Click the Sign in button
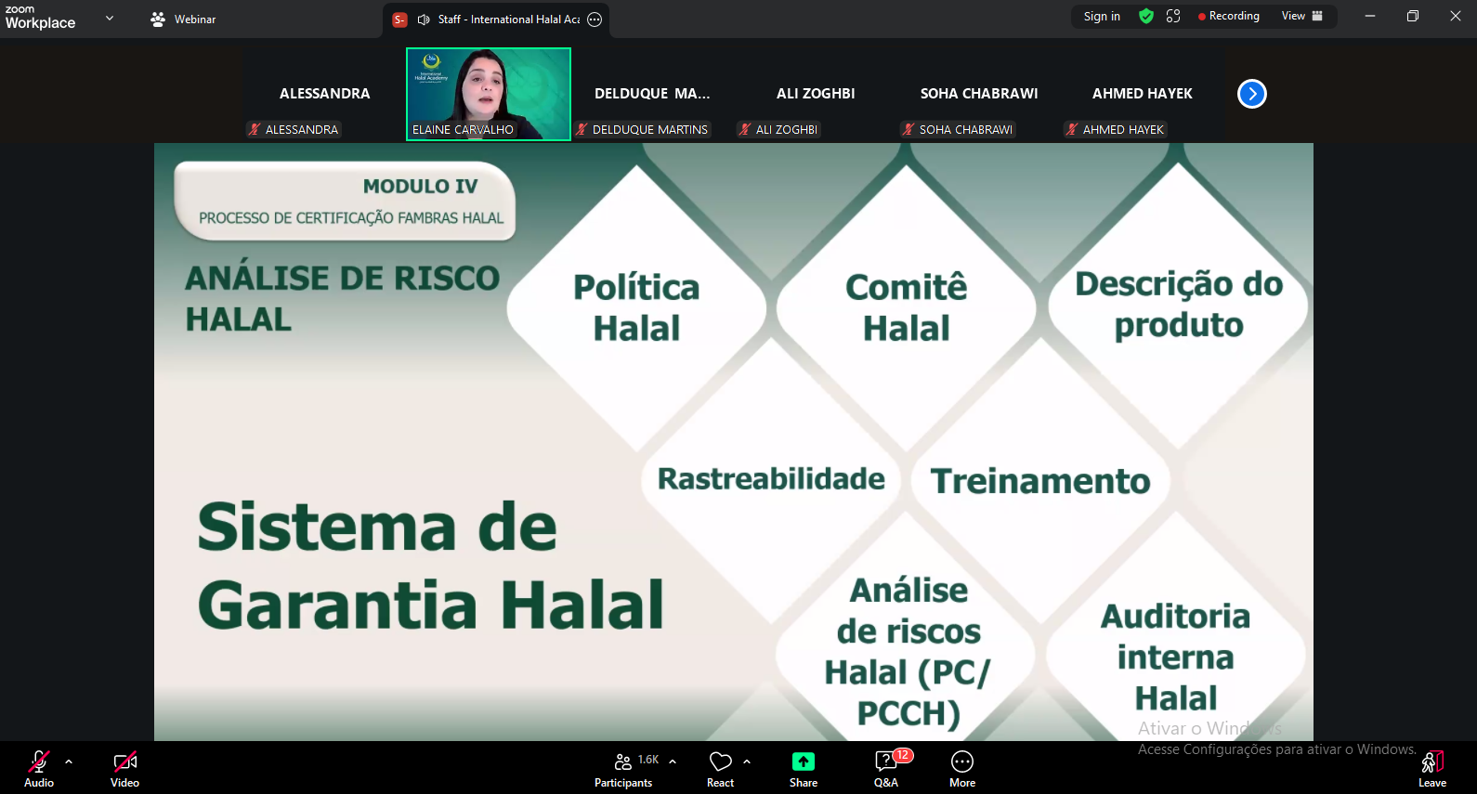Screen dimensions: 1477x794 click(1102, 16)
